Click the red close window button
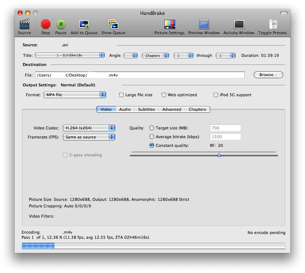Viewport: 305px width, 273px height. pos(20,13)
